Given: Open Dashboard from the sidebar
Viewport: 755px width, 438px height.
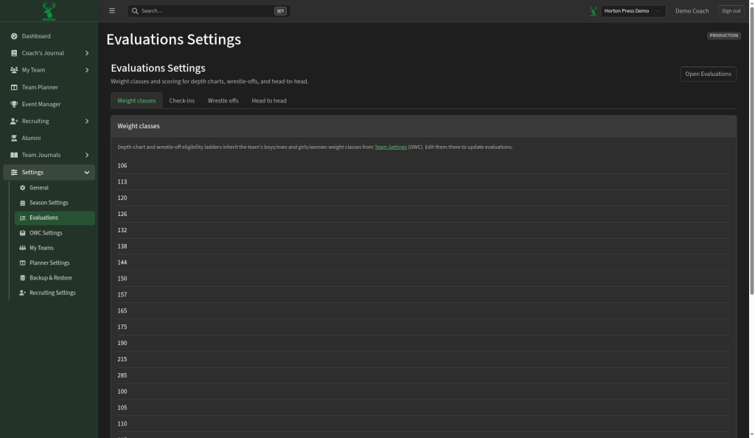Looking at the screenshot, I should [49, 36].
